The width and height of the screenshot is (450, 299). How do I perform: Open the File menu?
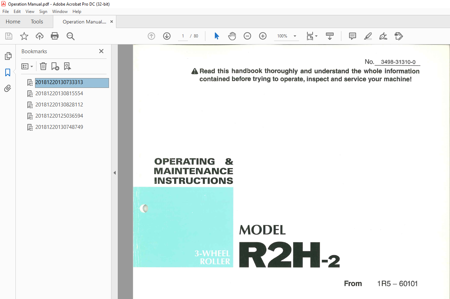coord(6,12)
